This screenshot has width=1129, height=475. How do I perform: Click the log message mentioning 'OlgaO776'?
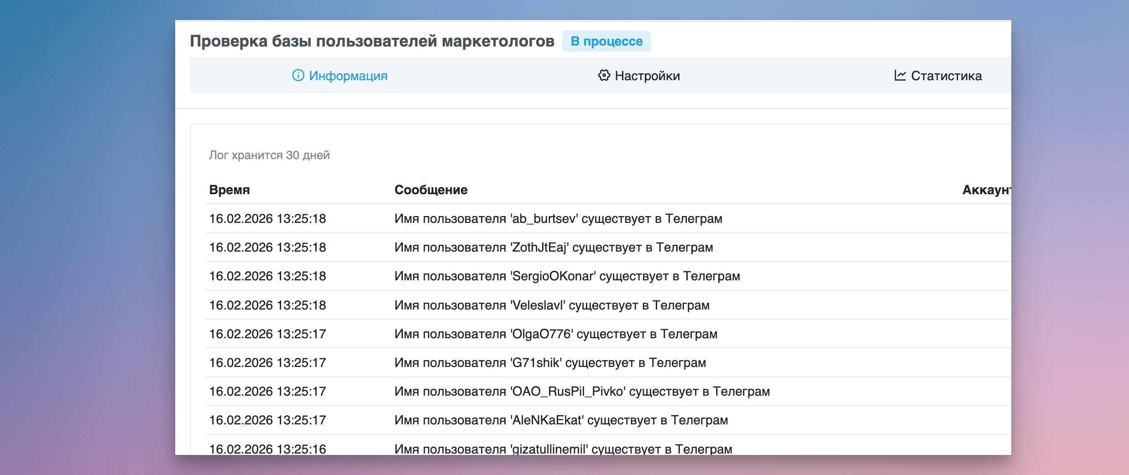[x=555, y=334]
